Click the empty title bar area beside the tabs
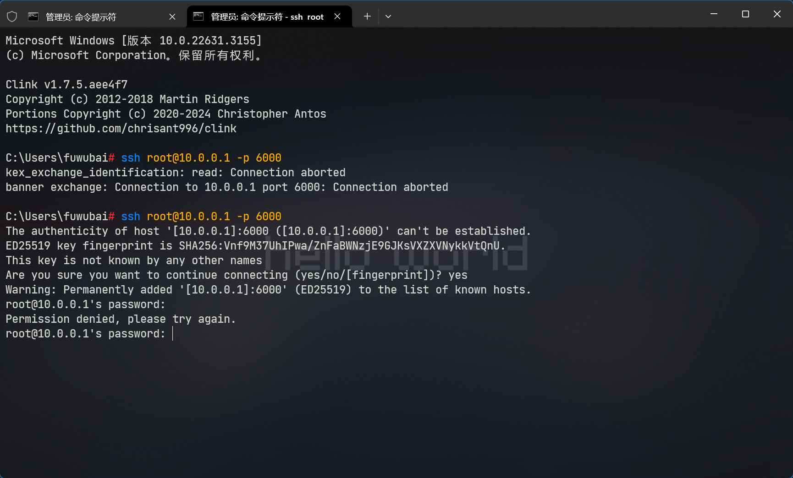 [x=550, y=15]
